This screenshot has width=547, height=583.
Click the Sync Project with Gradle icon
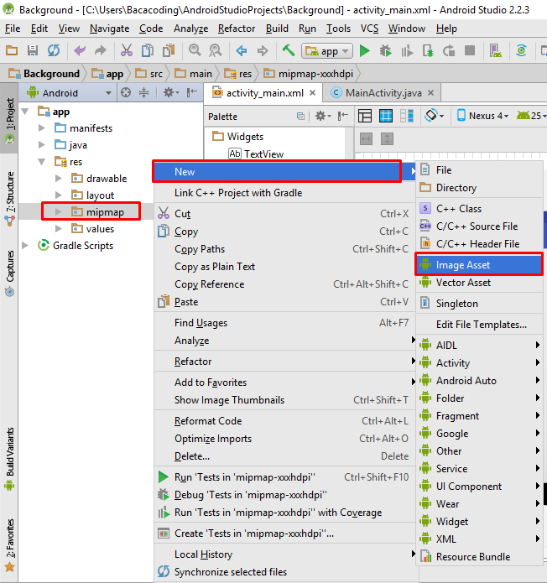(521, 50)
